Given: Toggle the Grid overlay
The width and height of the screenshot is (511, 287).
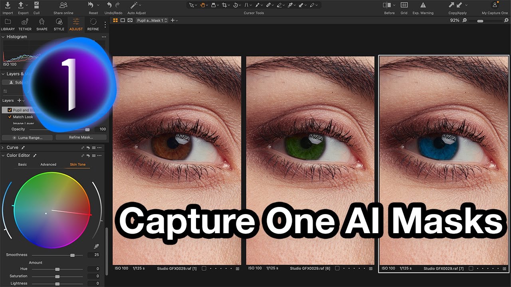Looking at the screenshot, I should pos(404,5).
